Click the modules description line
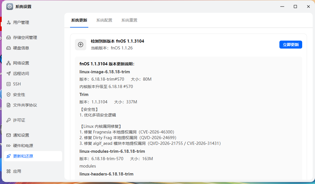Screen dimensions: 315x184 (88, 166)
